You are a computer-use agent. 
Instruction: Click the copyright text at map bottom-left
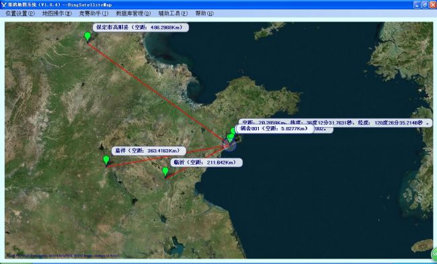pos(63,255)
